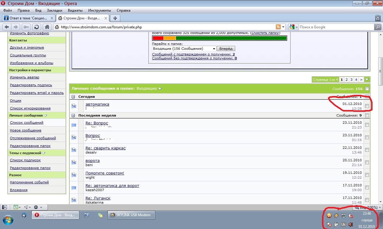Screen dimensions: 383x229
Task: Click envelope icon of 'автоматика' message
Action: [74, 106]
